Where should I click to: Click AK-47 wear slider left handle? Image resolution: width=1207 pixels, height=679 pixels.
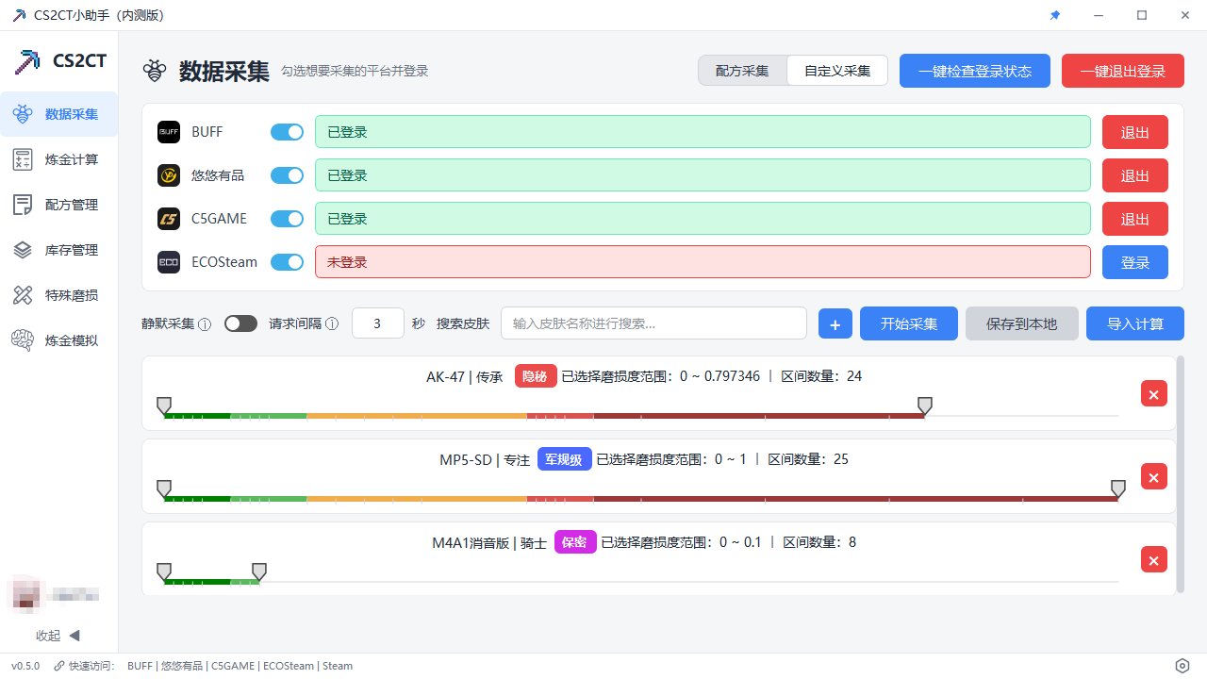[164, 406]
